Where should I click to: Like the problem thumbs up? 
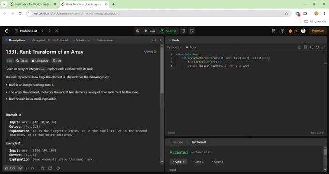(10, 168)
